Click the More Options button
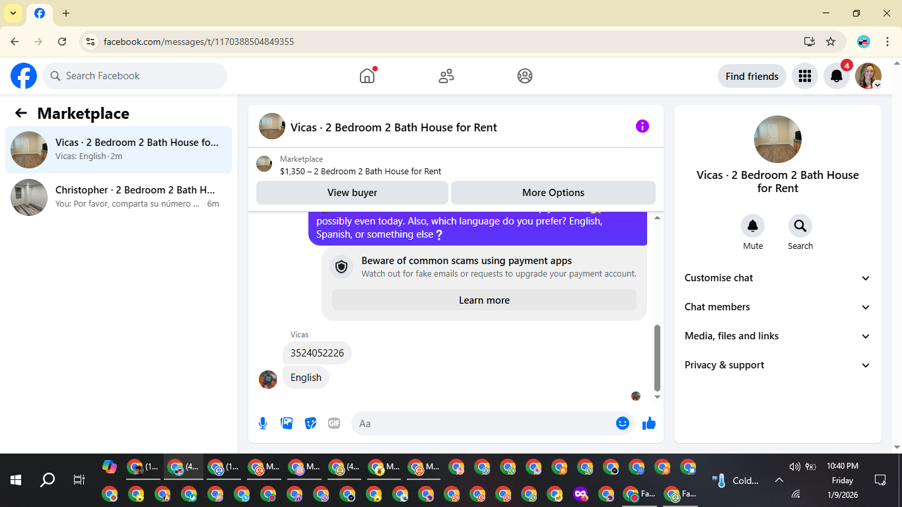This screenshot has height=507, width=902. click(553, 193)
